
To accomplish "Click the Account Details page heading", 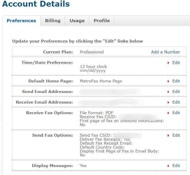I will (x=36, y=4).
